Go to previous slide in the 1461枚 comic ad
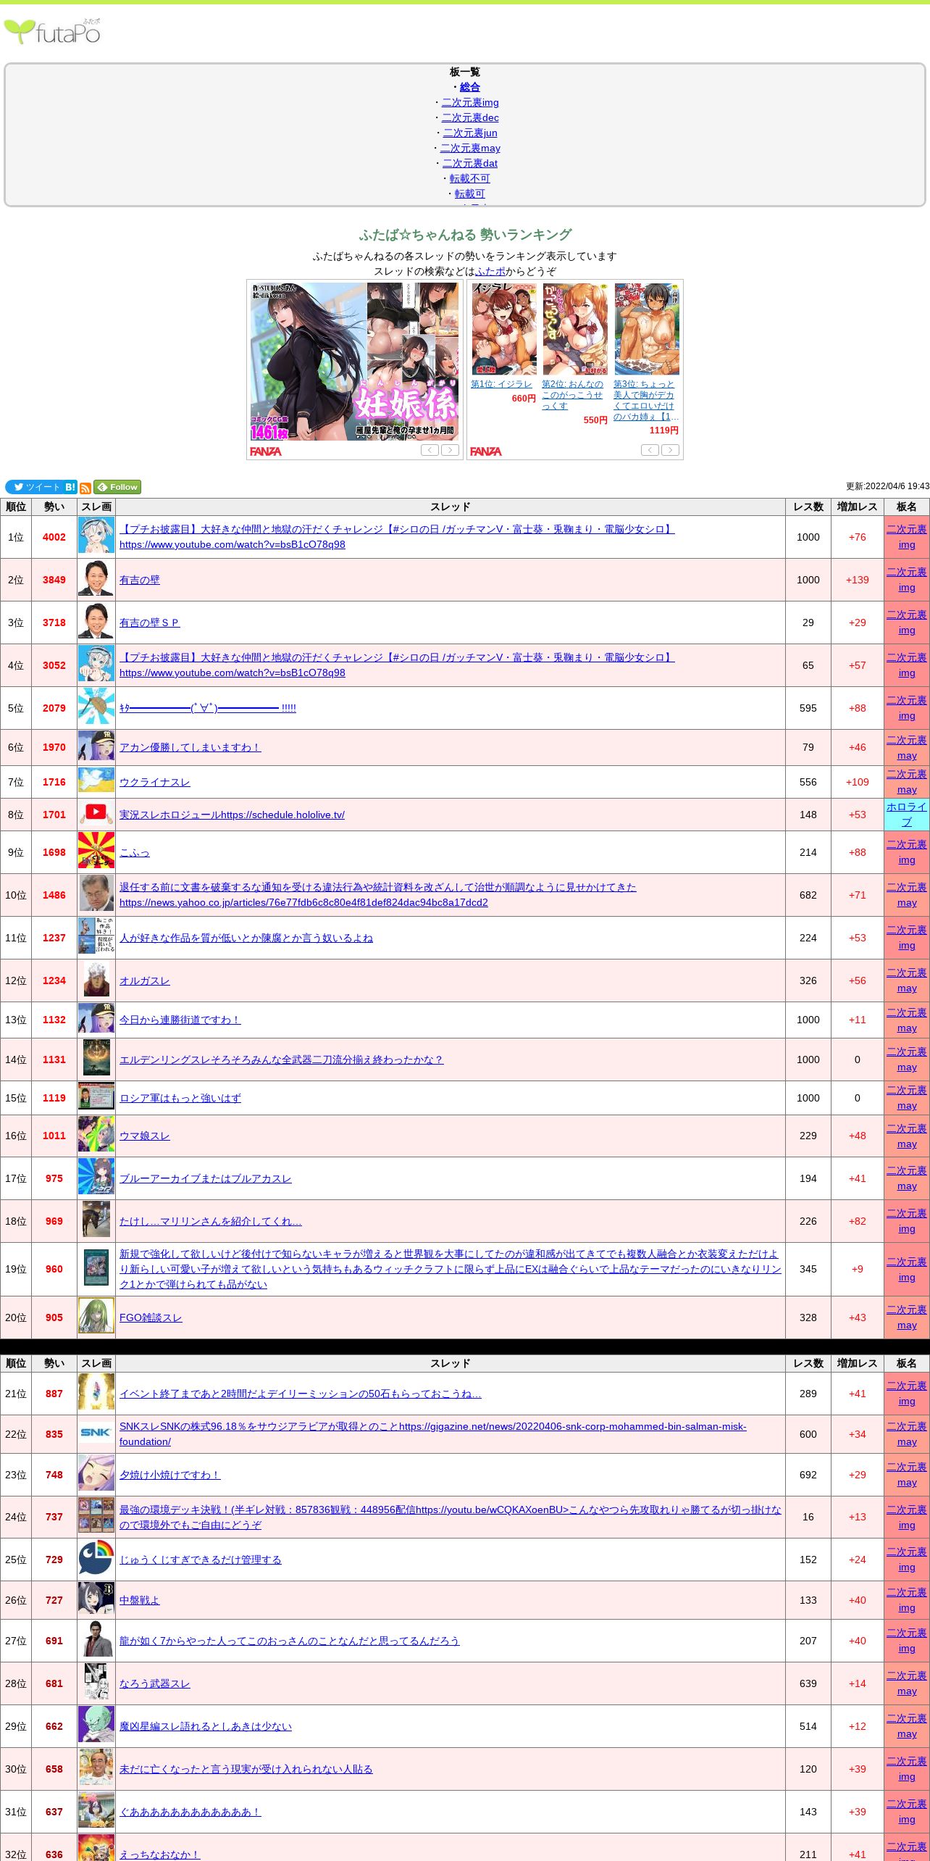Image resolution: width=930 pixels, height=1861 pixels. tap(430, 450)
